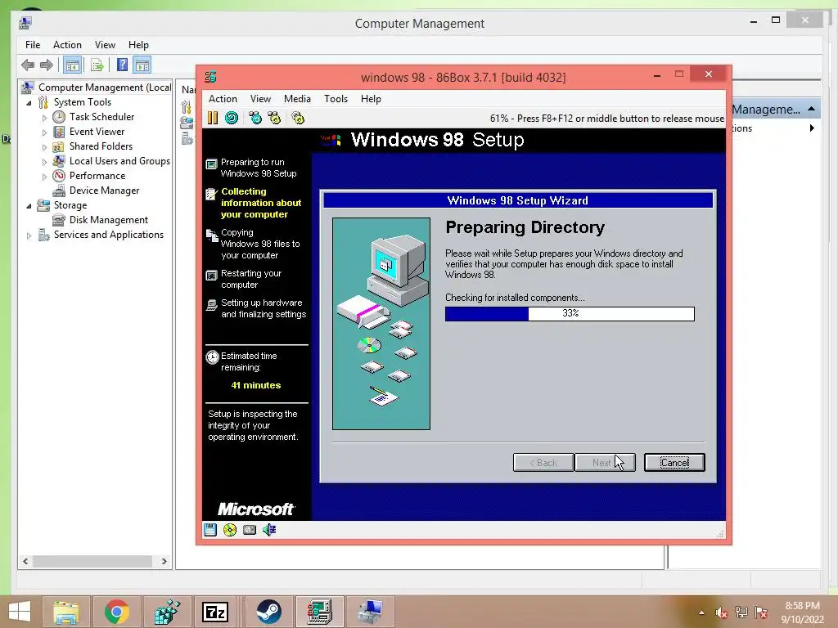Click the network icon in system tray
Viewport: 838px width, 628px height.
click(741, 612)
